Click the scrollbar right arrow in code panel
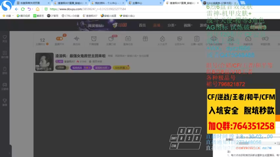The image size is (280, 157). tap(275, 143)
